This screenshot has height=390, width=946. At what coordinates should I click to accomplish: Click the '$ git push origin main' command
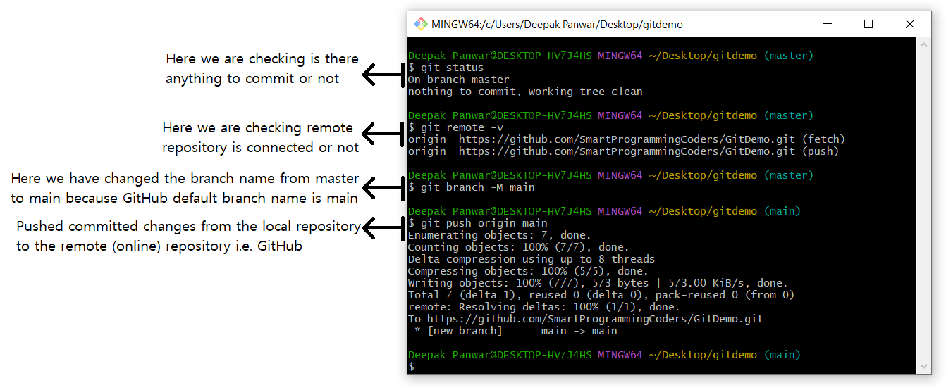click(x=478, y=223)
